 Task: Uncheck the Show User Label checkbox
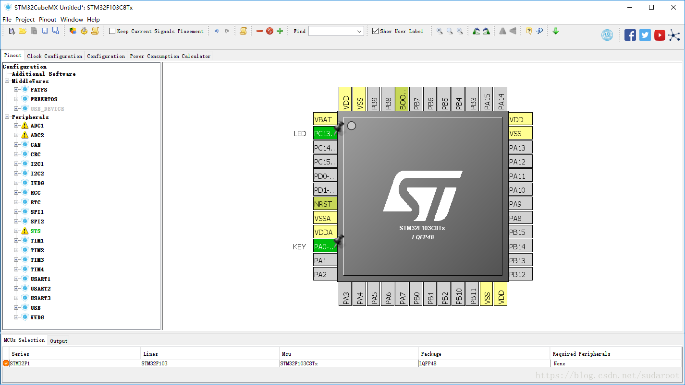point(375,31)
